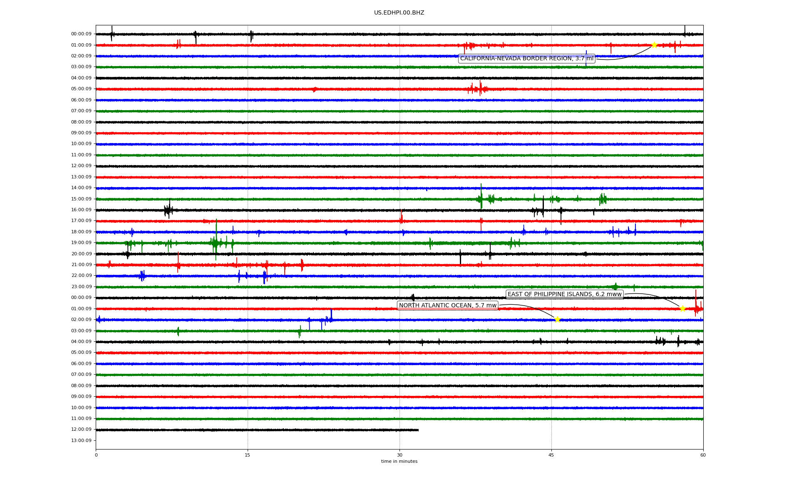Click the tall red spike at the end of the second 01:00:09 trace

point(696,303)
